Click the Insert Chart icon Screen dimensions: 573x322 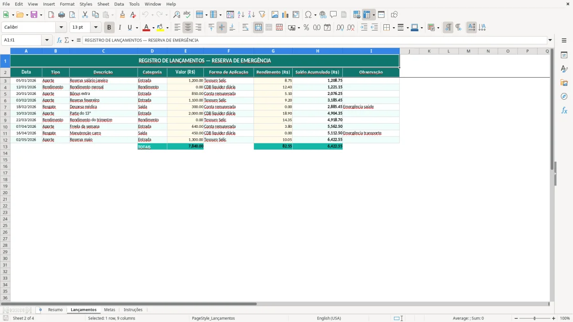pyautogui.click(x=286, y=15)
